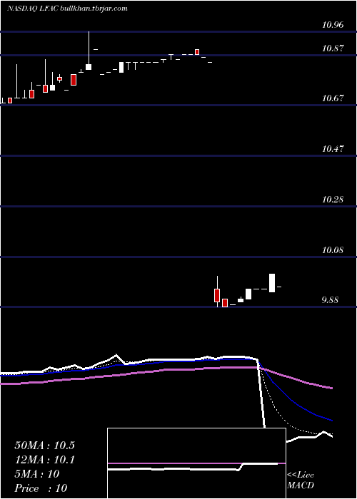The width and height of the screenshot is (357, 499).
Task: Click the 12MA : 10.1 readout
Action: (x=44, y=460)
